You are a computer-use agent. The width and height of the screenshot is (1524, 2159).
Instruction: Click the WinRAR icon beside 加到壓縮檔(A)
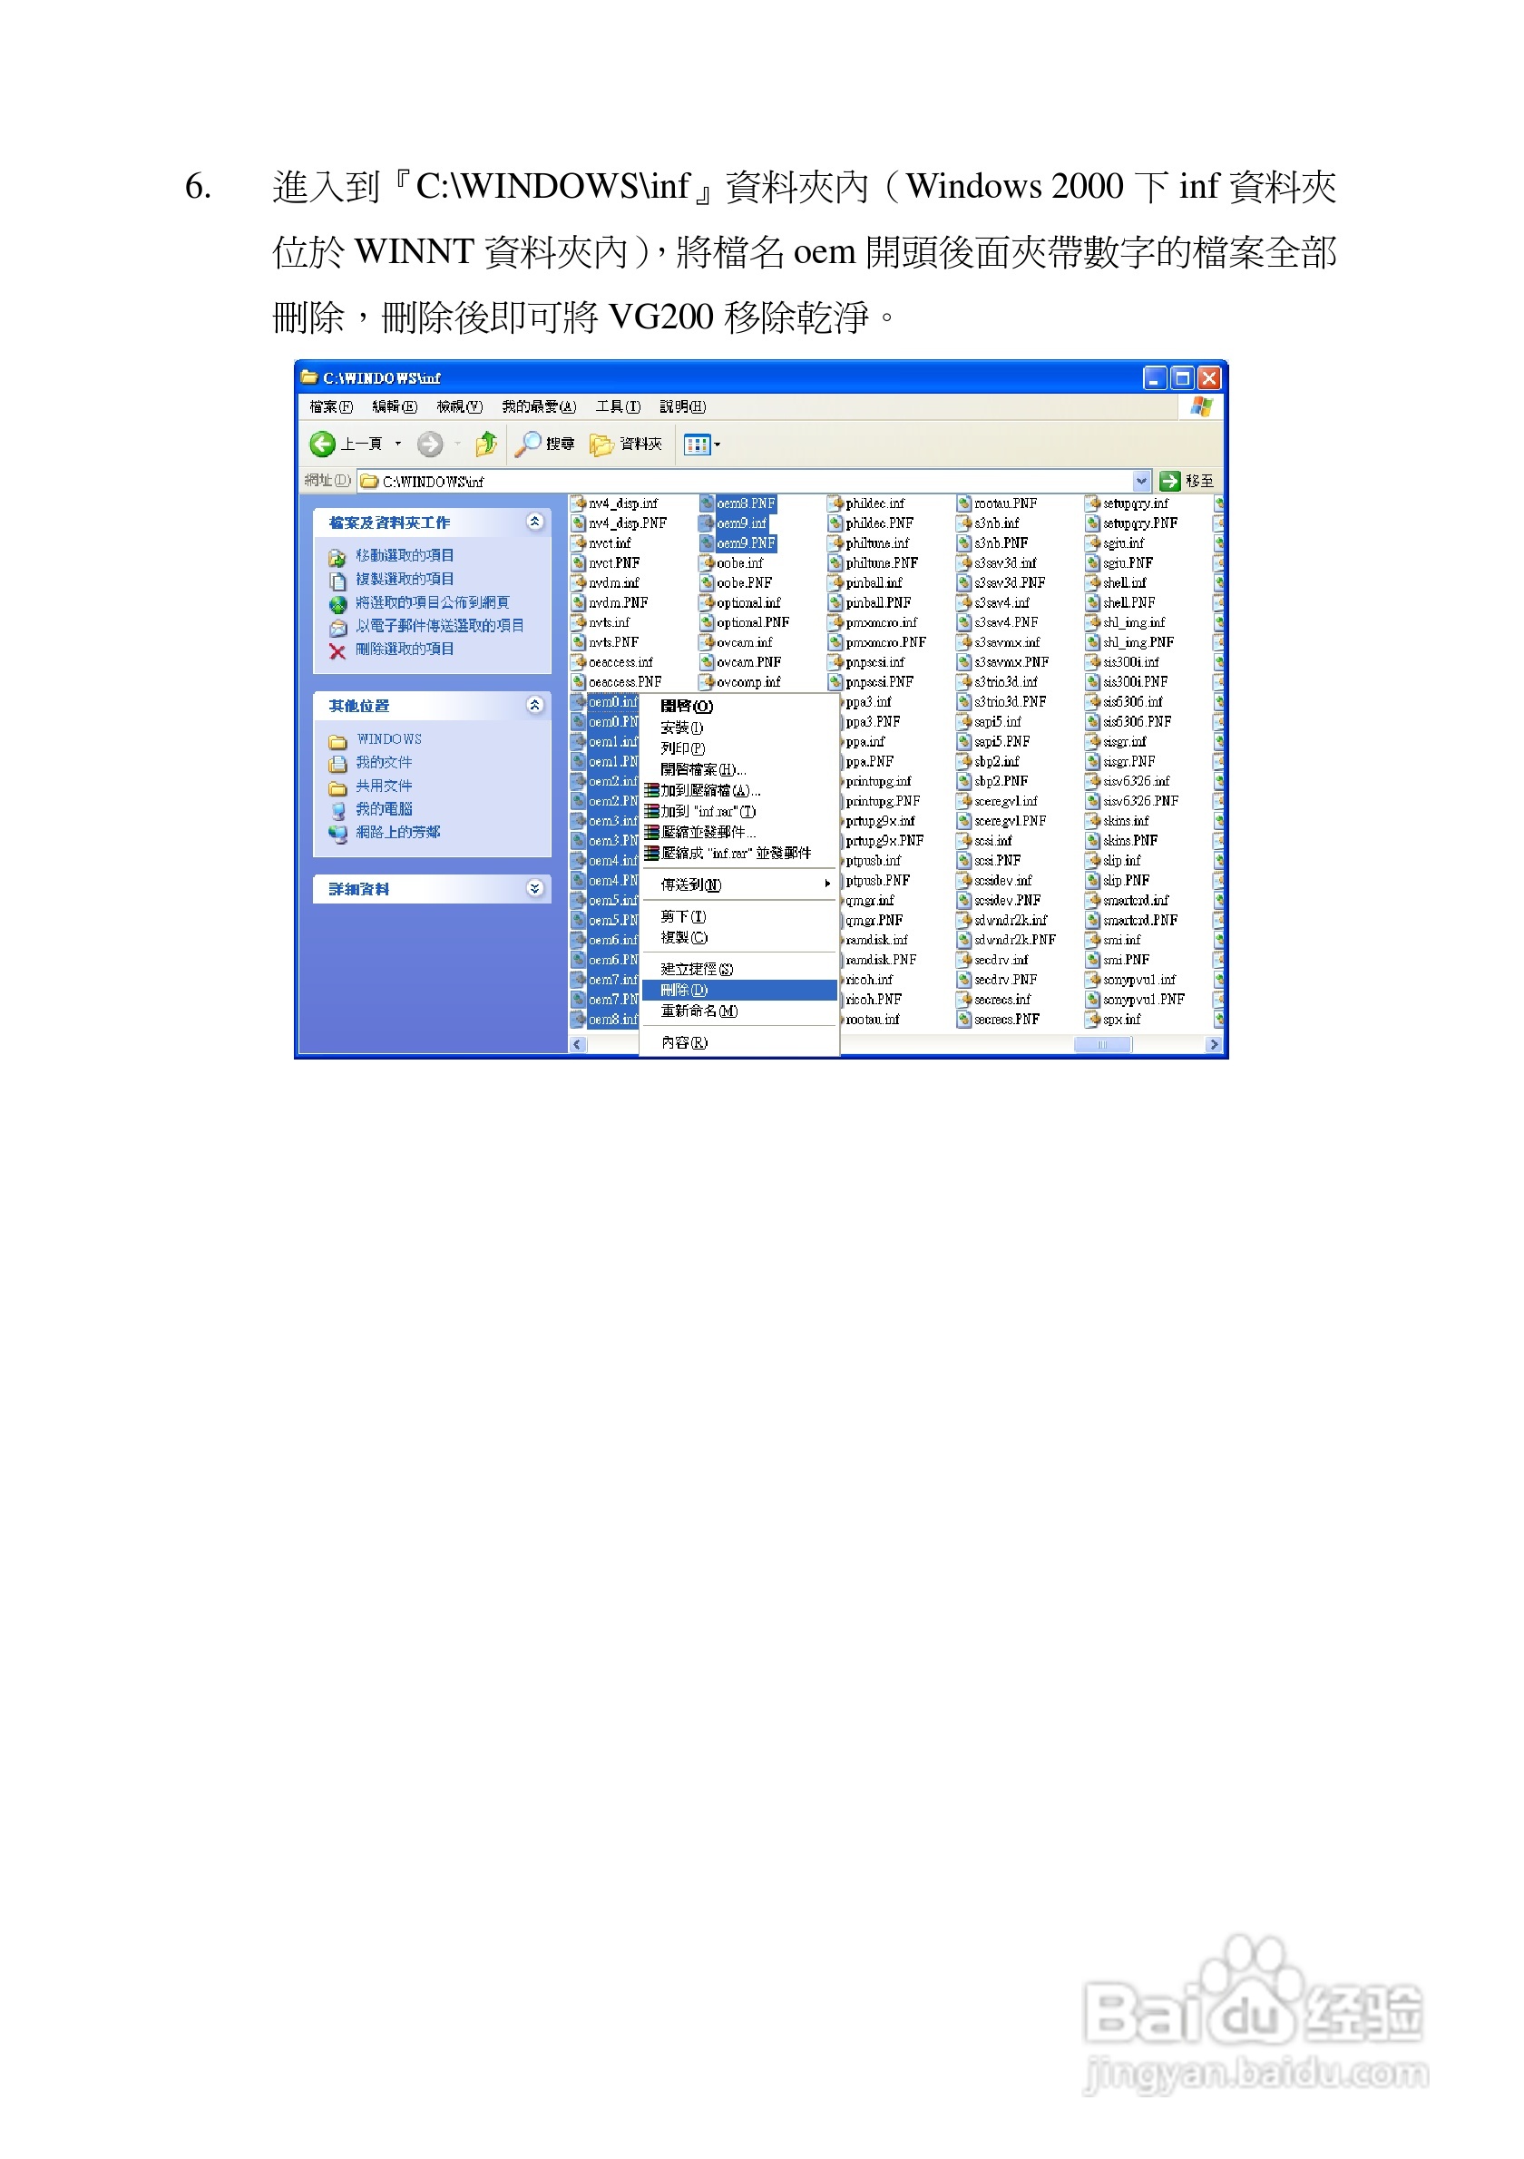[x=650, y=790]
